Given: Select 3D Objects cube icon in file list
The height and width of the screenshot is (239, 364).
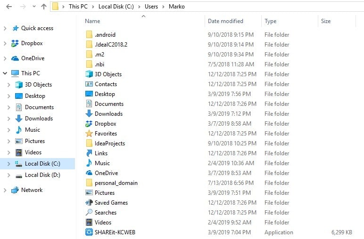Looking at the screenshot, I should pos(89,74).
